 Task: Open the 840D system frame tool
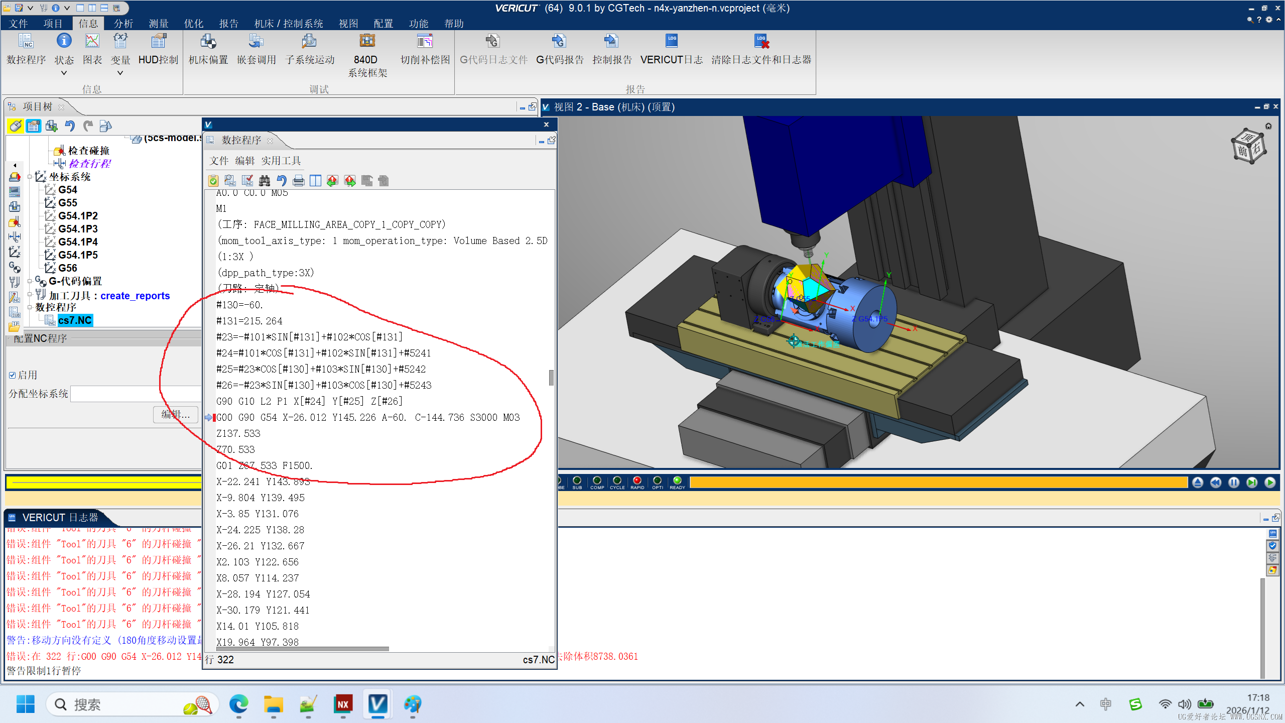click(x=367, y=42)
